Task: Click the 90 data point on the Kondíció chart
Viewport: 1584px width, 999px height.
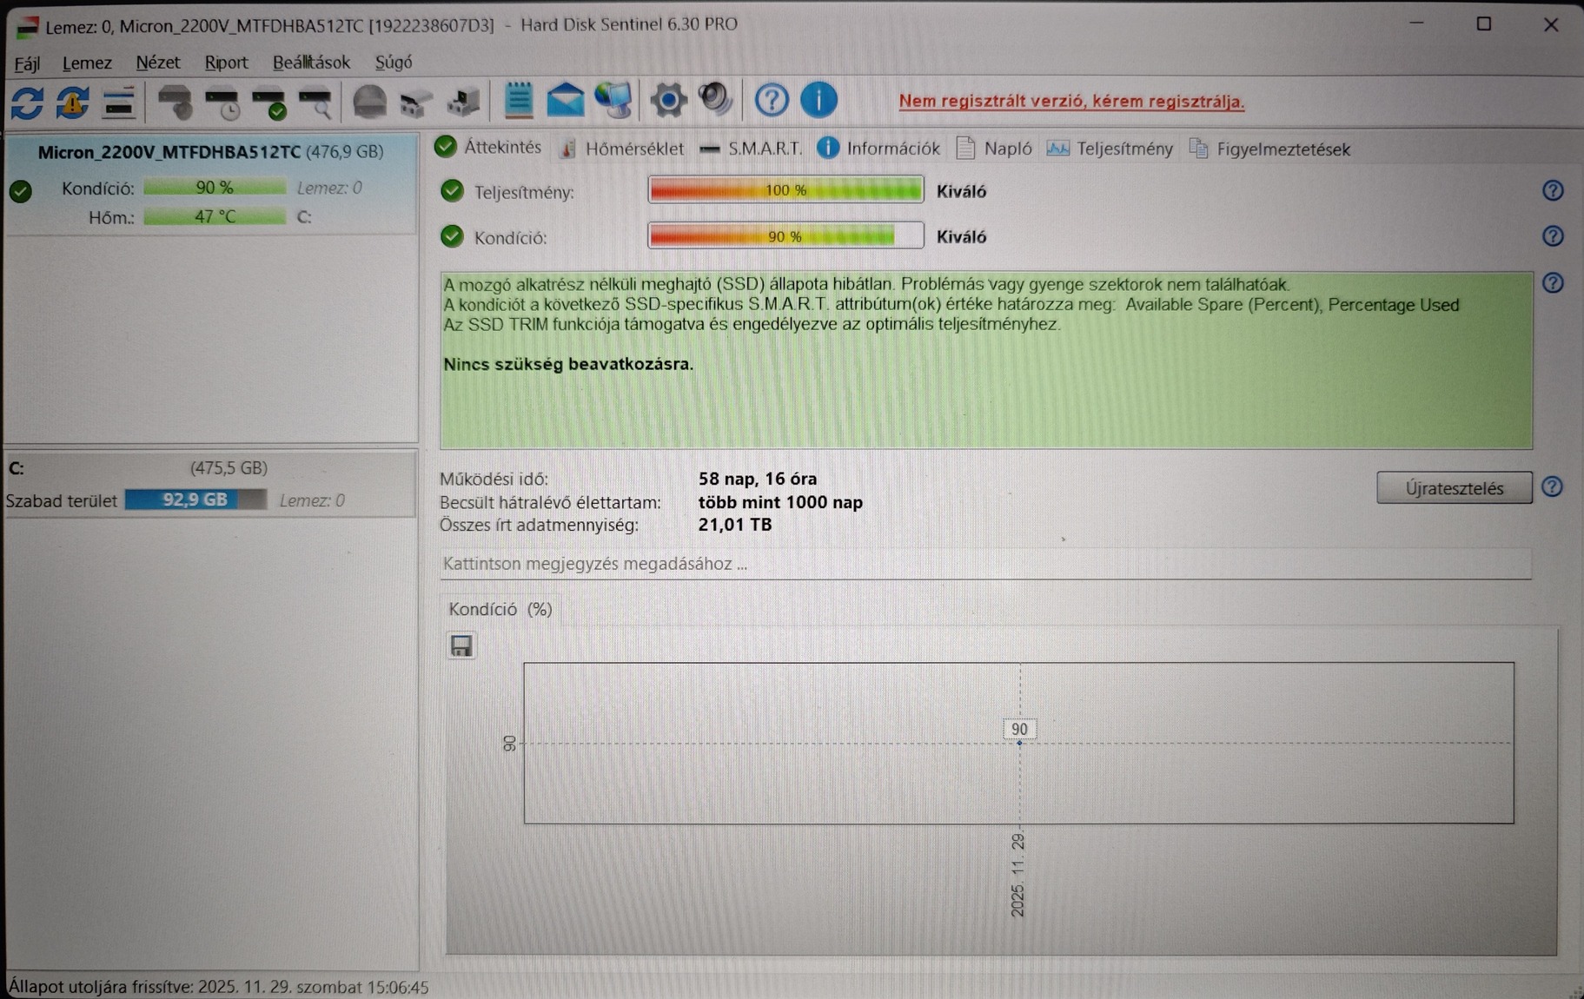Action: (x=1019, y=743)
